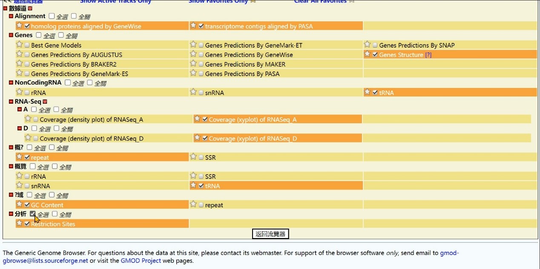
Task: Collapse the D subgroup under RNA-Seq
Action: 20,128
